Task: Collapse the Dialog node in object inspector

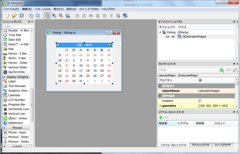Action: tap(160, 32)
